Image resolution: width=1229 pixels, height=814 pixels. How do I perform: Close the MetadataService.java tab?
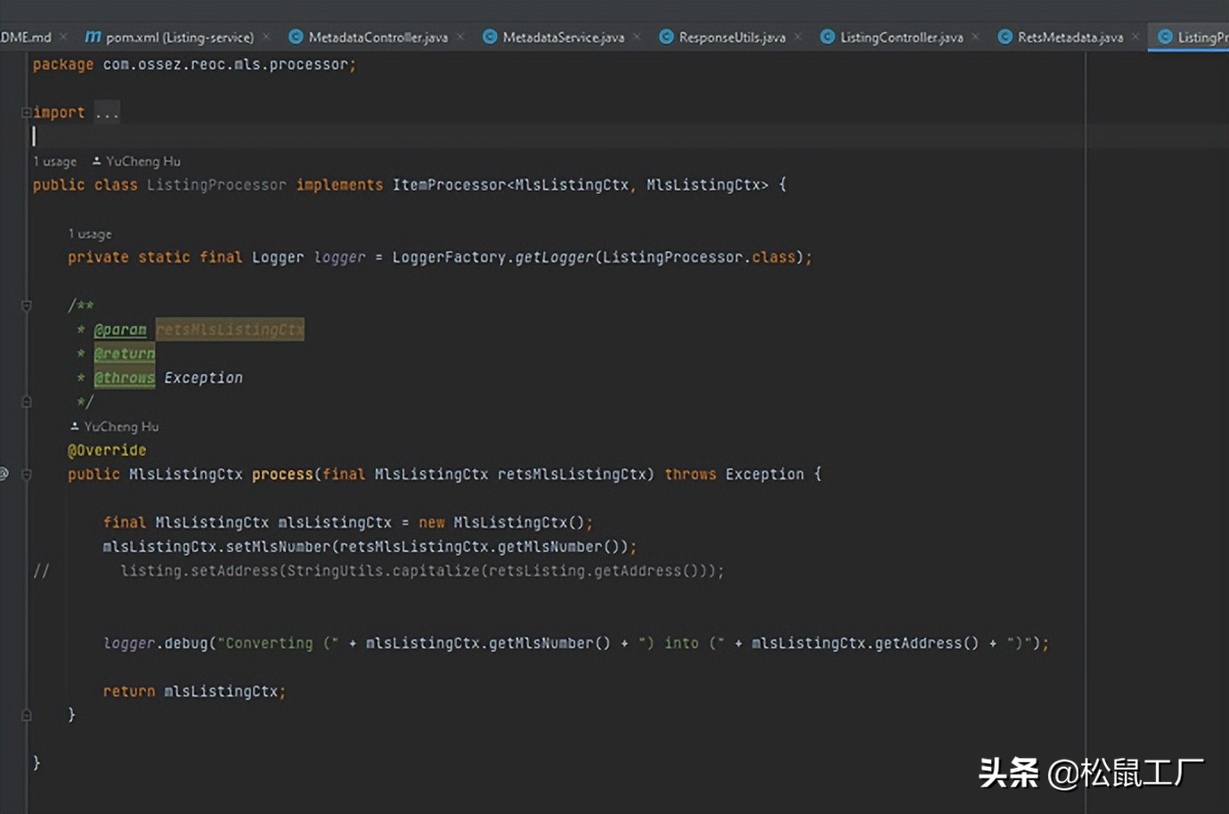pyautogui.click(x=637, y=37)
